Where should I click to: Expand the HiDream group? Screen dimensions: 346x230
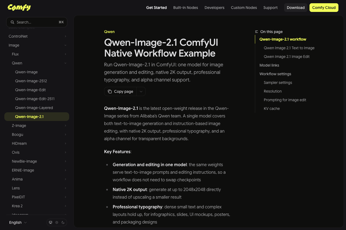pos(37,143)
